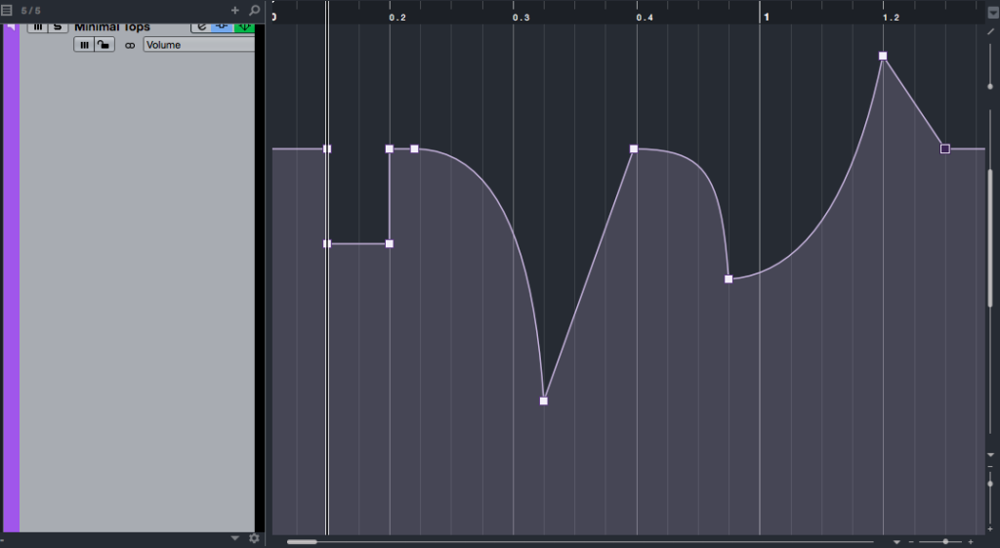Expand the track list bottom dropdown arrow
Viewport: 1000px width, 548px height.
(234, 538)
